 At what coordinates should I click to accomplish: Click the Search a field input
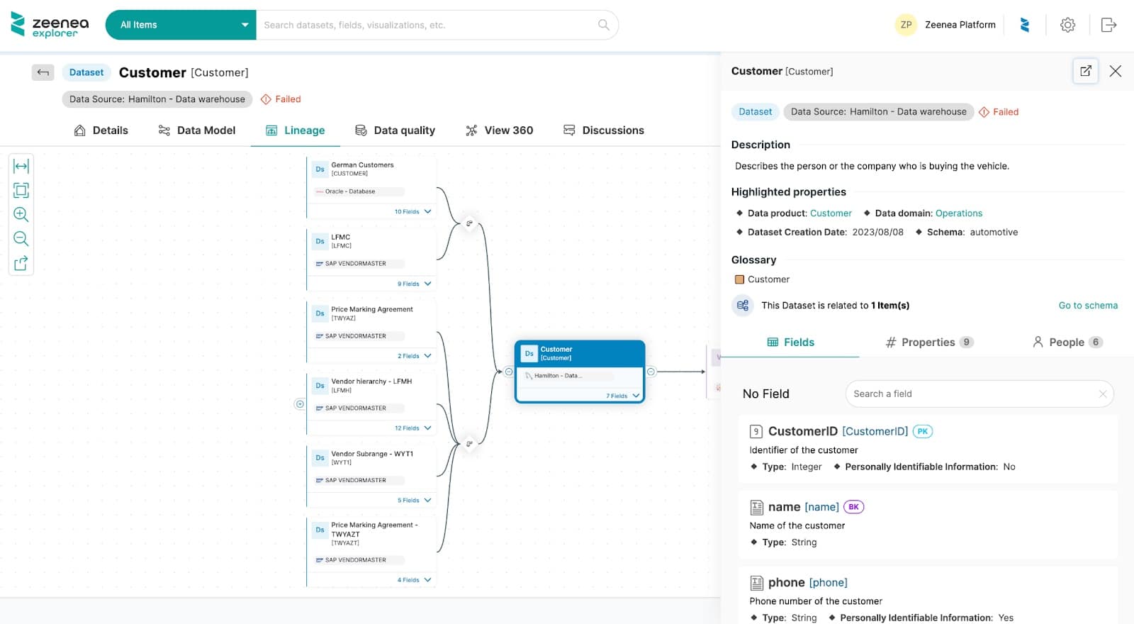[x=971, y=394]
